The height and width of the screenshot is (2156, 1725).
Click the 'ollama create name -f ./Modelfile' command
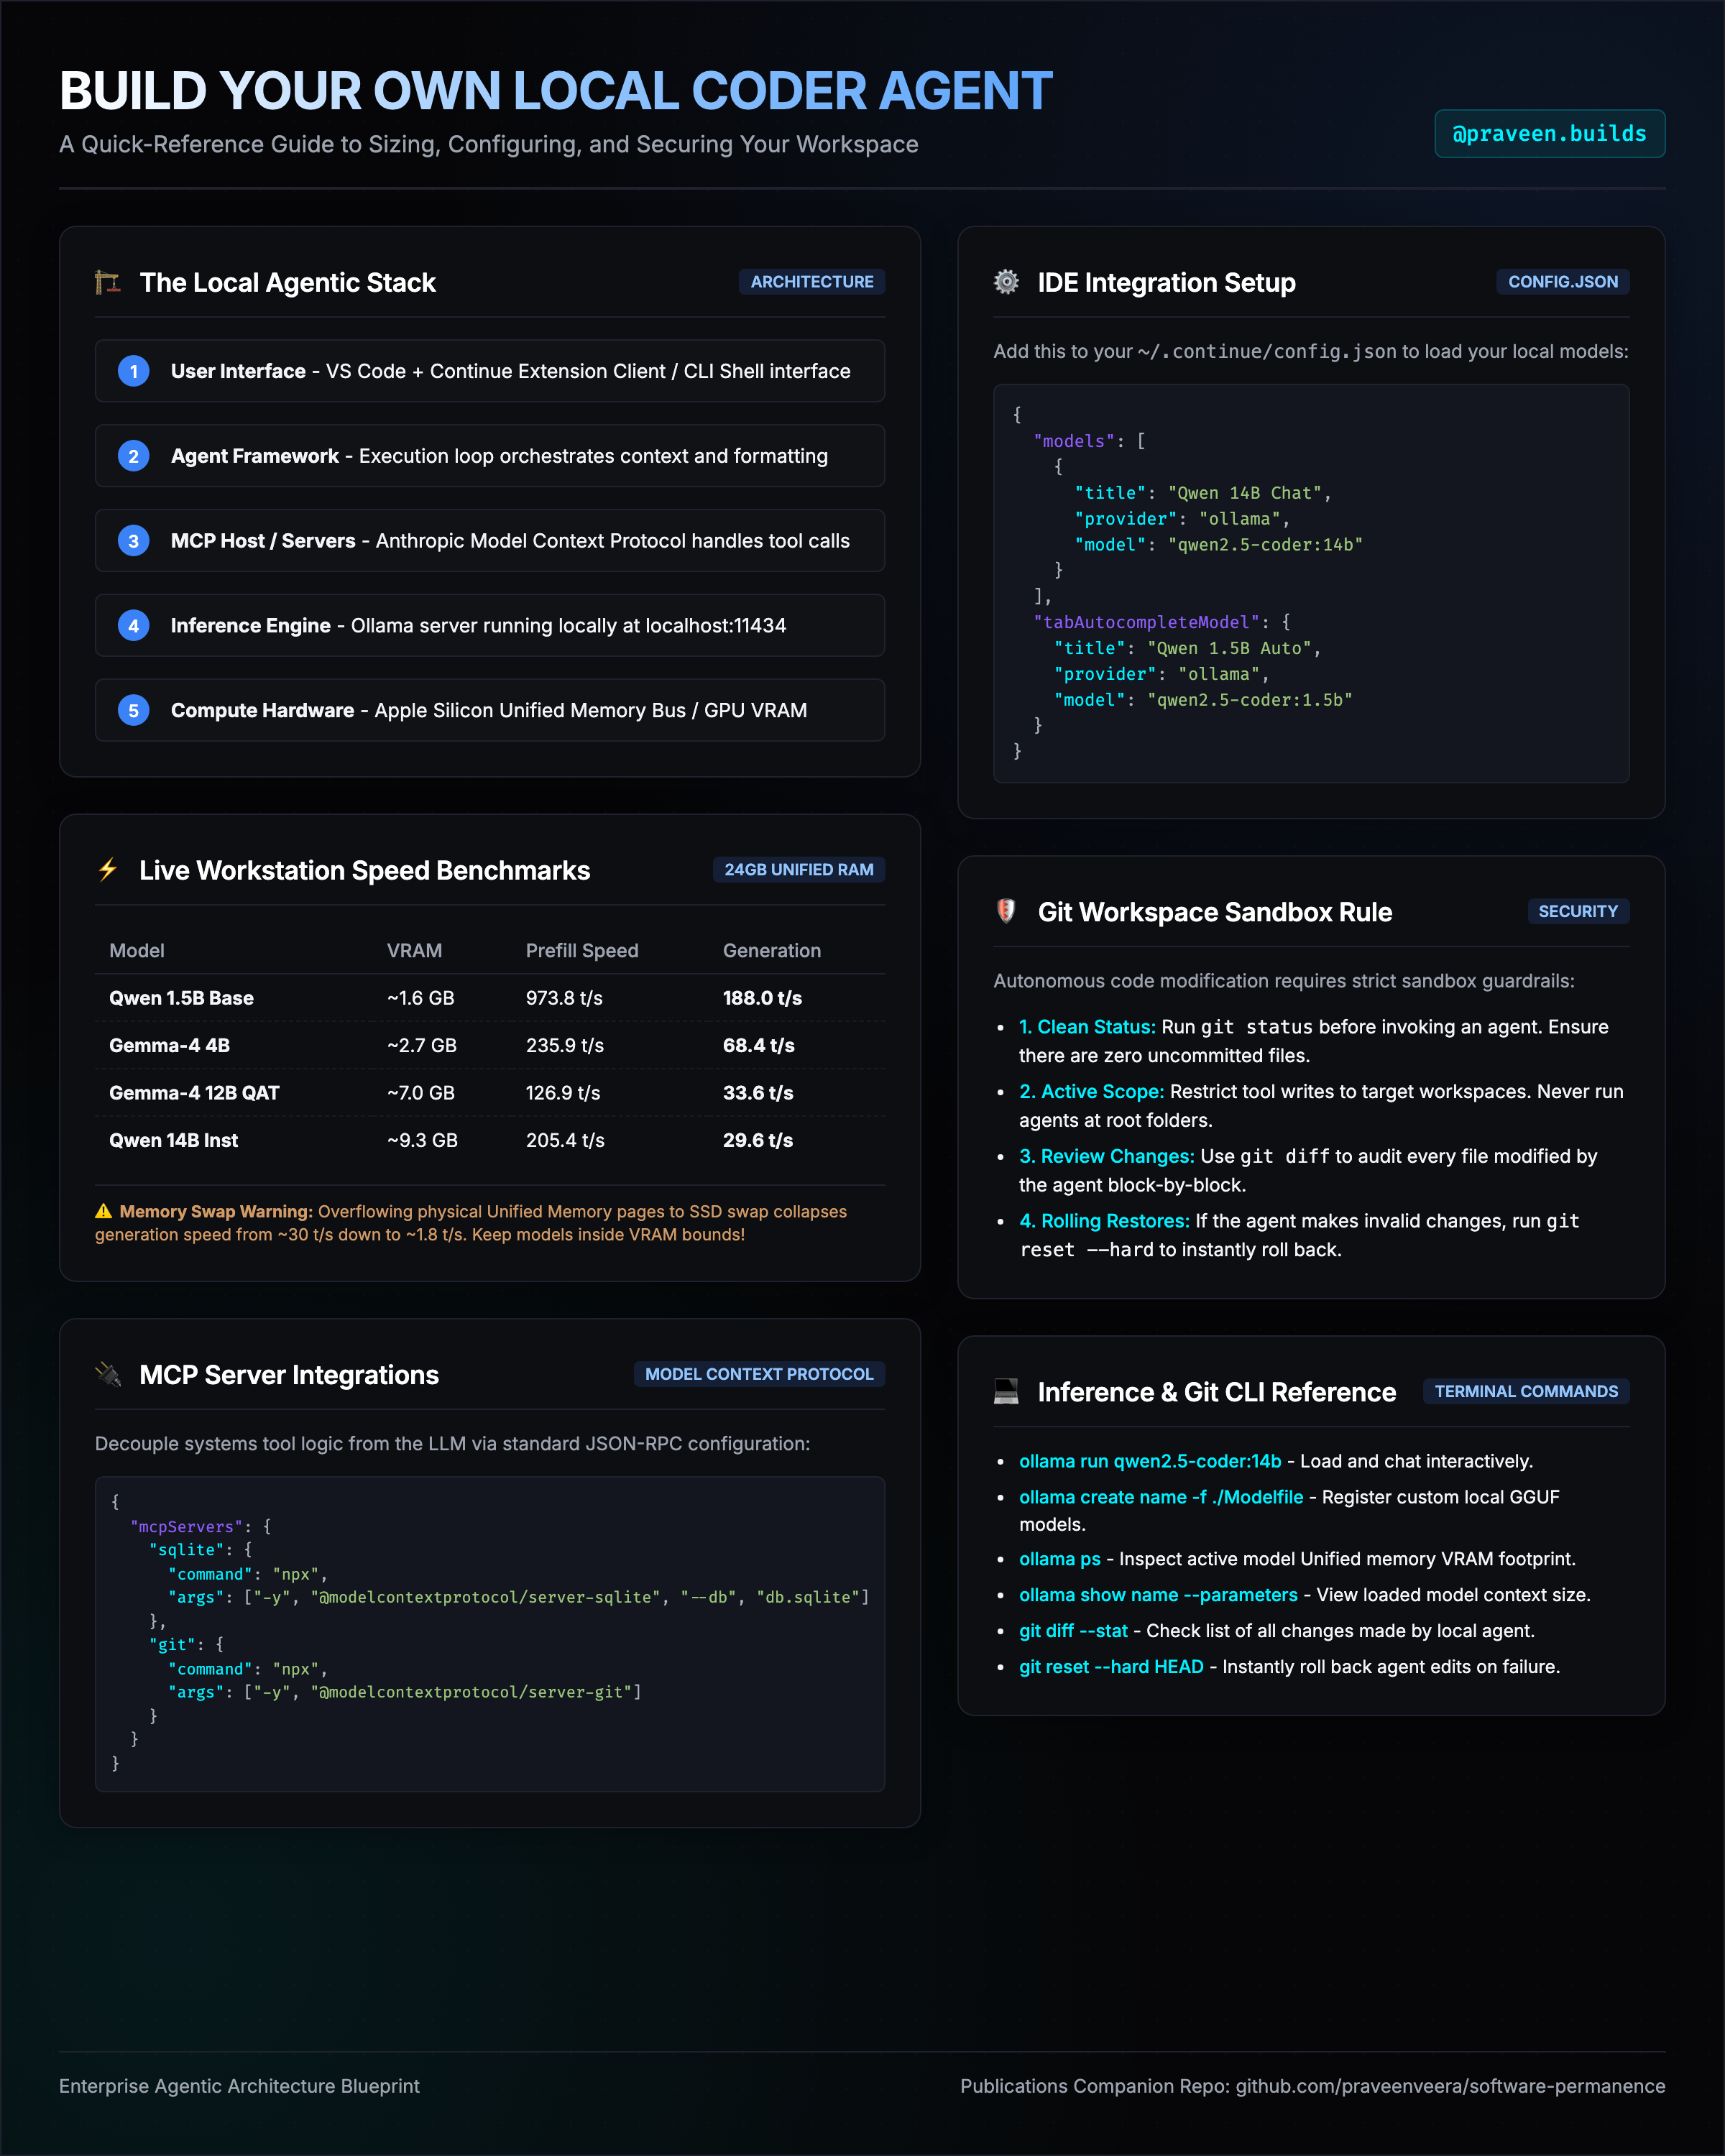coord(1161,1497)
